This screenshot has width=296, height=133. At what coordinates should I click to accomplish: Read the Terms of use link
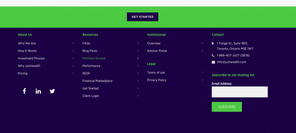(156, 73)
